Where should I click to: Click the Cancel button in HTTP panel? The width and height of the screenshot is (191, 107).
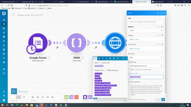[158, 99]
